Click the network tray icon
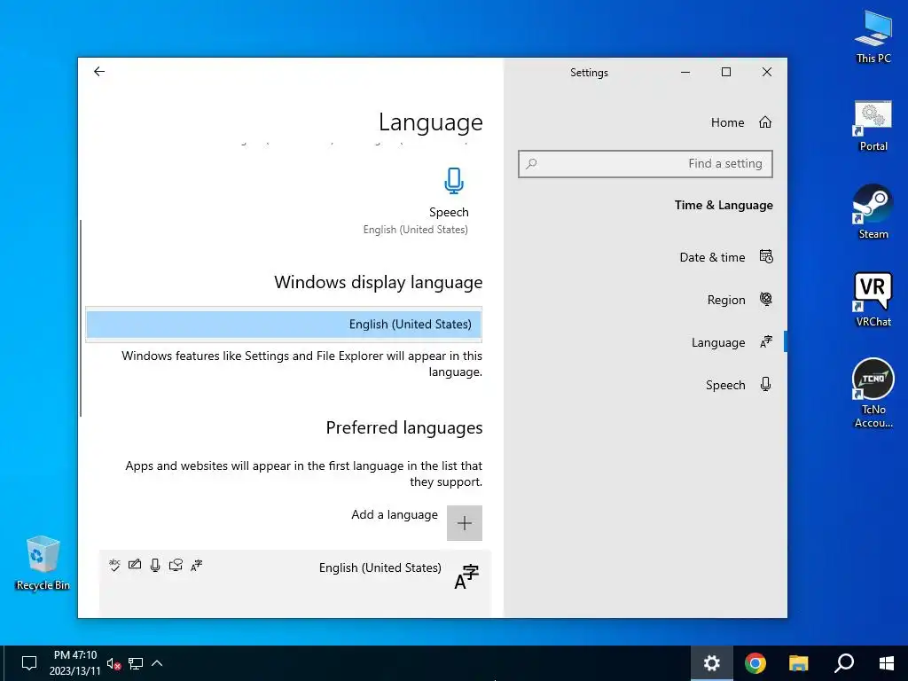The width and height of the screenshot is (908, 681). (136, 663)
